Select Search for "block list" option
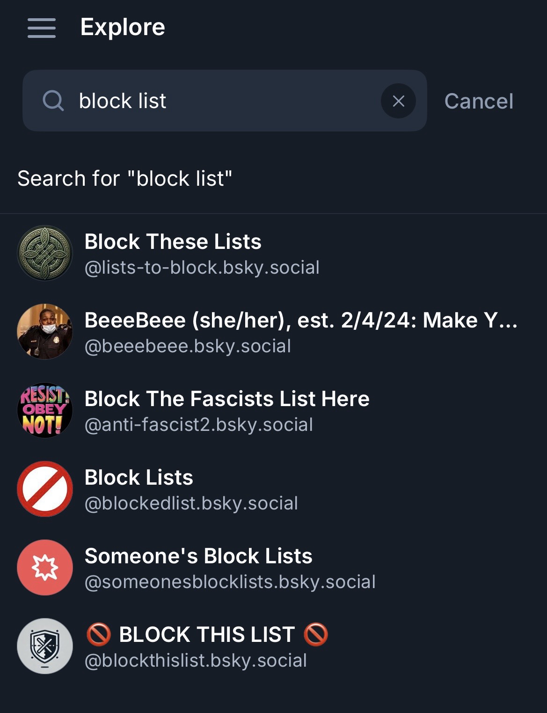This screenshot has width=547, height=713. (x=125, y=178)
